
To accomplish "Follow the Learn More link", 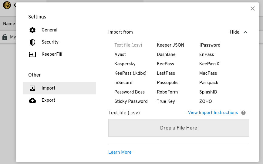I will (x=120, y=152).
